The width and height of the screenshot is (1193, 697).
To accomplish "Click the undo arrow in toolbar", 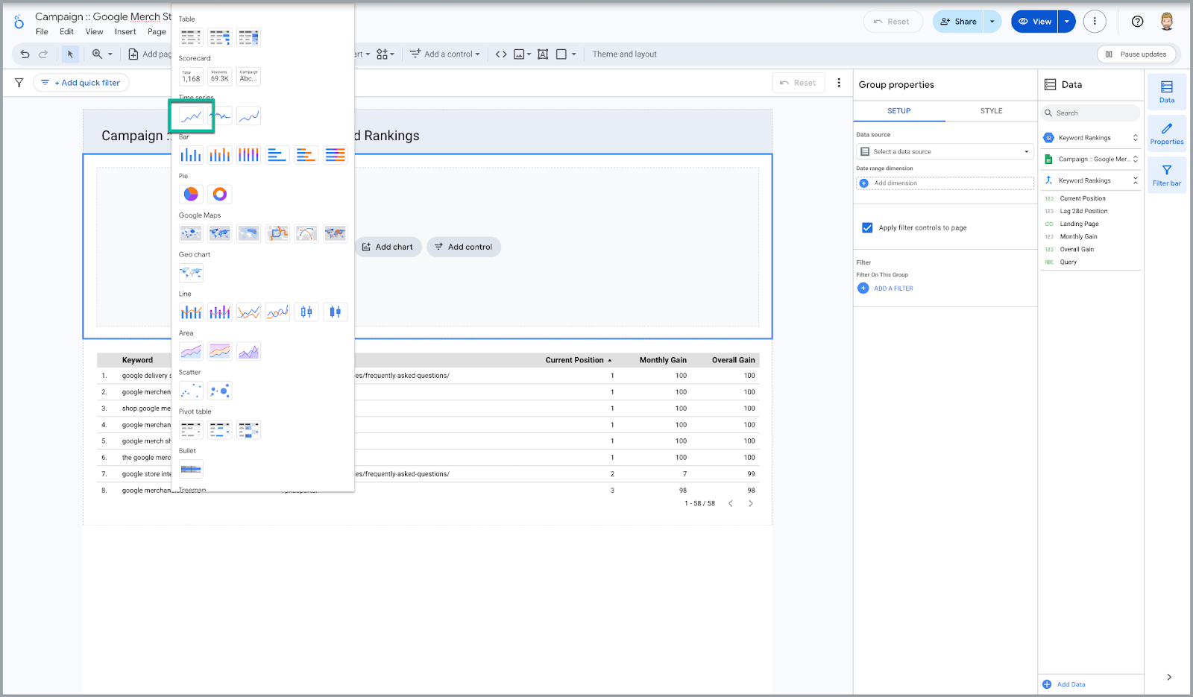I will coord(25,54).
